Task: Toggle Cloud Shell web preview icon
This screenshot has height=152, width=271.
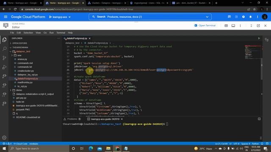Action: click(226, 25)
